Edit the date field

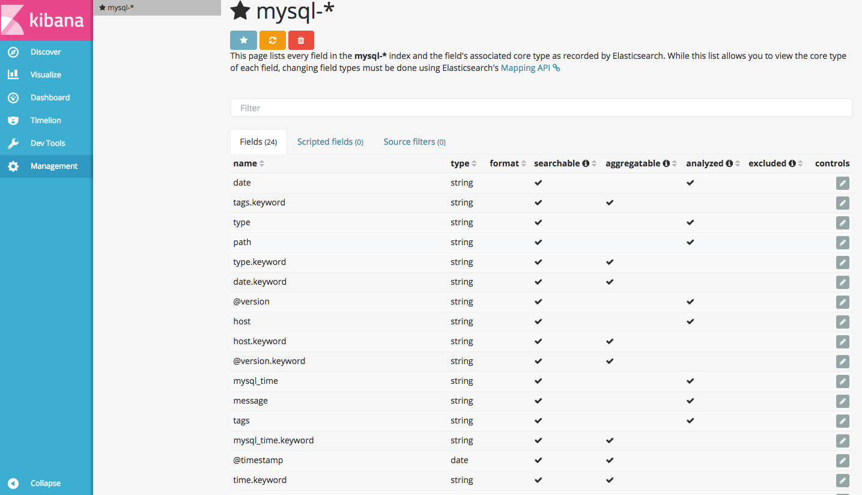(843, 183)
